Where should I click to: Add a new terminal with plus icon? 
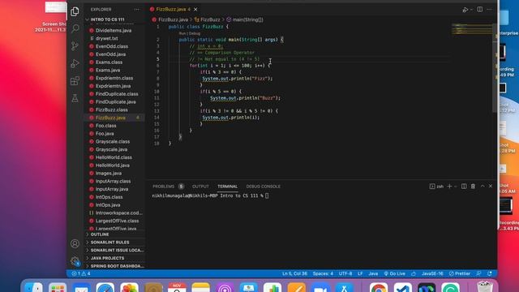pos(449,187)
